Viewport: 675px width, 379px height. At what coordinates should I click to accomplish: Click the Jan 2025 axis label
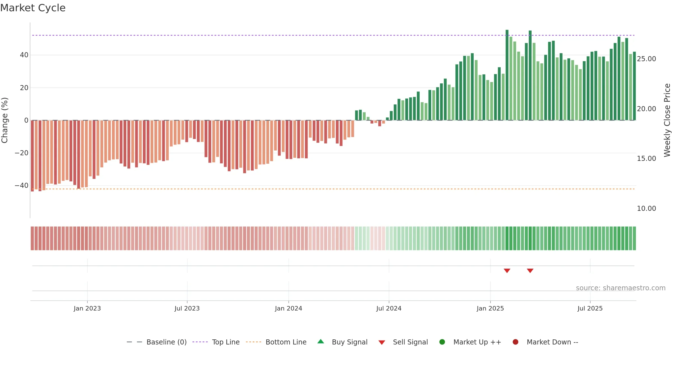pyautogui.click(x=490, y=308)
